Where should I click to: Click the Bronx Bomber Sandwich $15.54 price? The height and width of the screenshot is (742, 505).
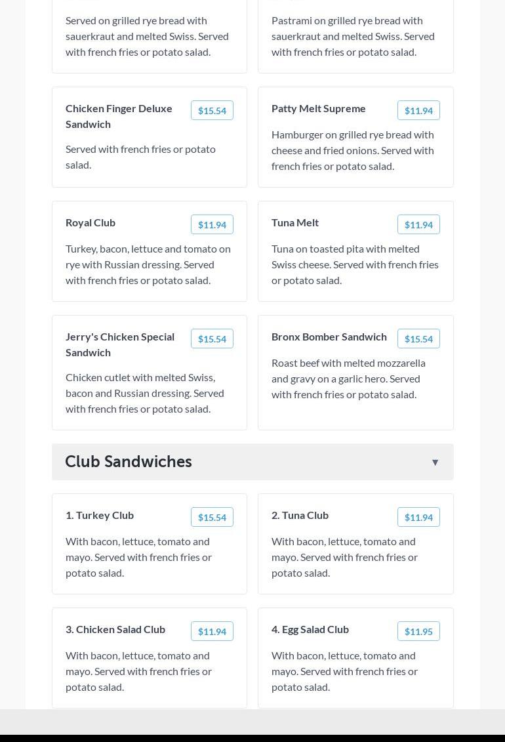pos(418,339)
